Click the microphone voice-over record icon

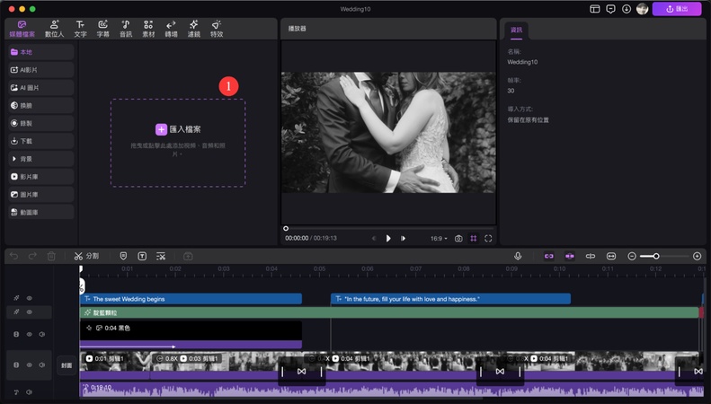click(519, 256)
